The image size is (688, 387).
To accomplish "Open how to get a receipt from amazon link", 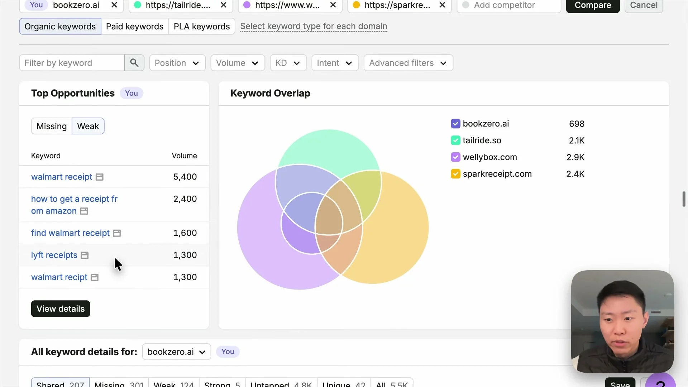I will point(74,205).
